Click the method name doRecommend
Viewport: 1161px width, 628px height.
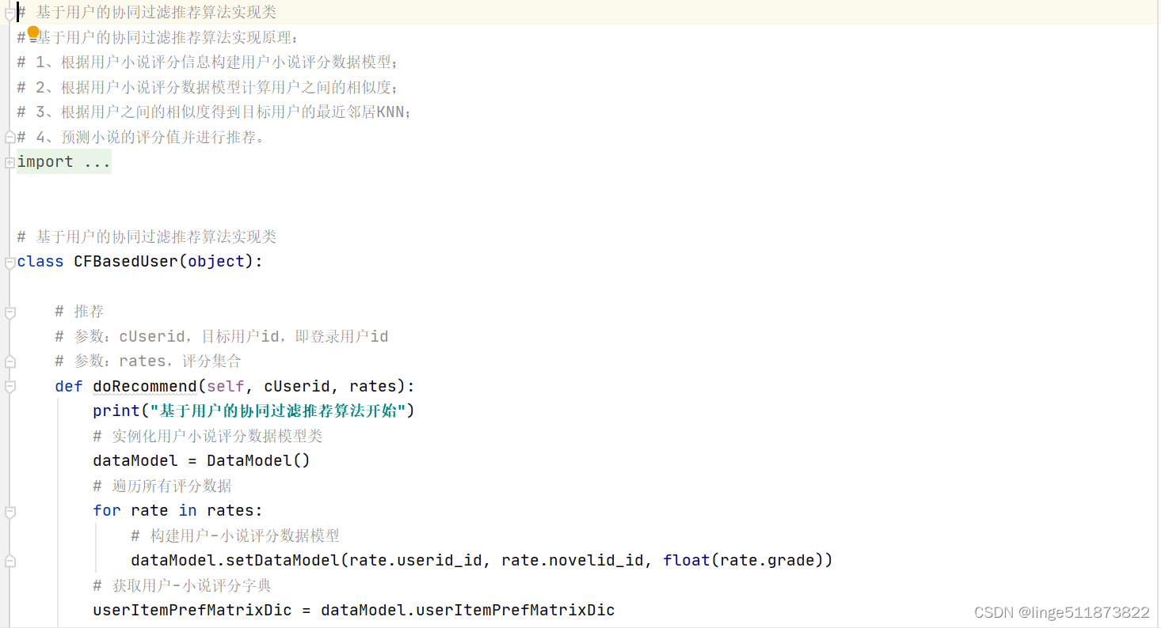click(x=145, y=386)
